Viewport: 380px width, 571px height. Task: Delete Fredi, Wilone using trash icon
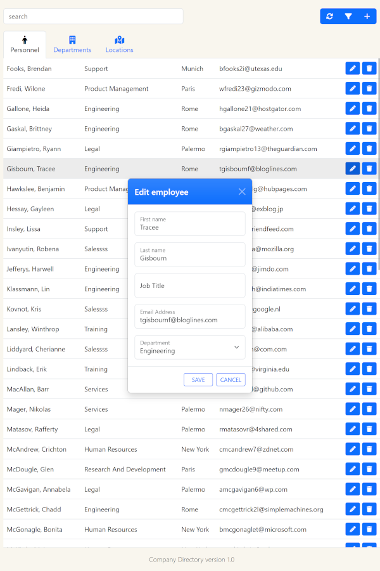[x=369, y=89]
